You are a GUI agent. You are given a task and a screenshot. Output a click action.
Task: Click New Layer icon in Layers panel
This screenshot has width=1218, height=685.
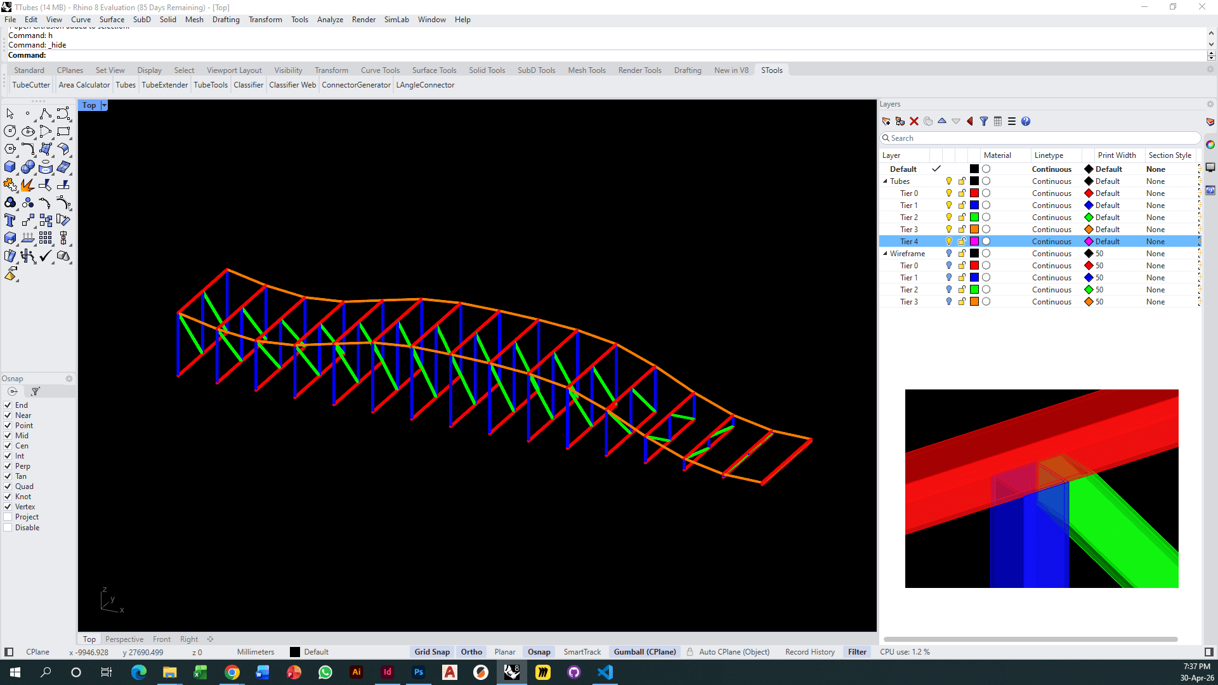pyautogui.click(x=886, y=121)
